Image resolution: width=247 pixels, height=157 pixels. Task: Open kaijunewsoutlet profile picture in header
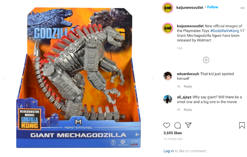tap(168, 8)
